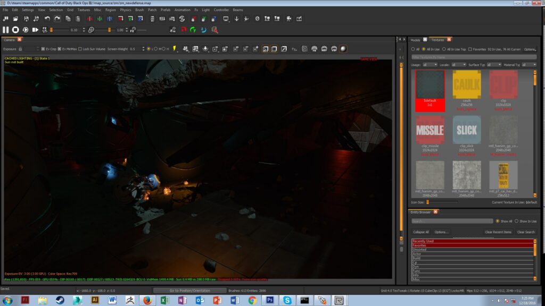Enable the Lock Sun Volume checkbox

tap(80, 49)
